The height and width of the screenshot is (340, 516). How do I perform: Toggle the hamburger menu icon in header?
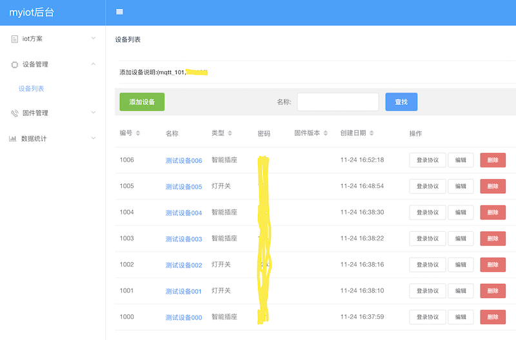click(119, 12)
